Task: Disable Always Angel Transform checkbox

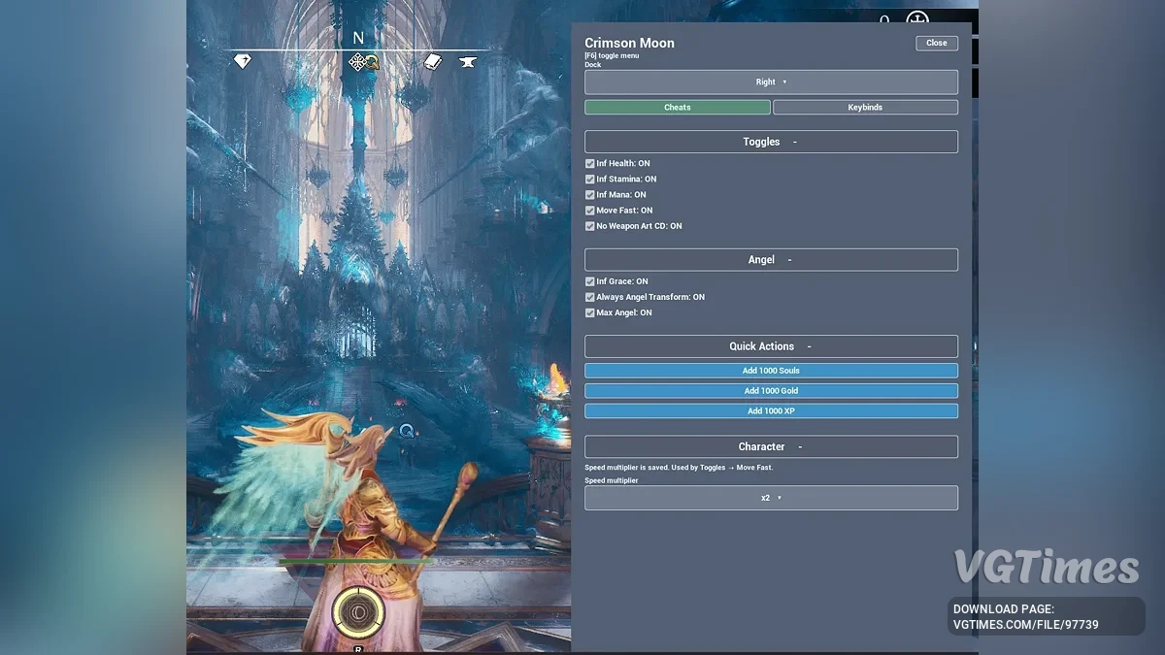Action: click(x=589, y=297)
